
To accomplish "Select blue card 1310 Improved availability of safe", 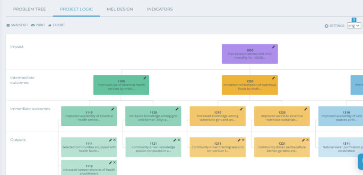I will tap(340, 116).
